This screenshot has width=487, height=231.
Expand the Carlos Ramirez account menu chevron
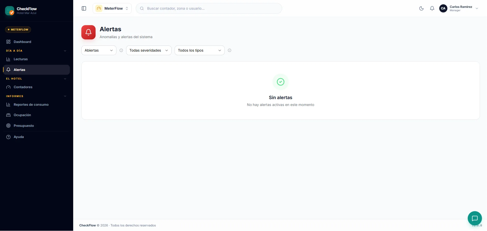477,8
